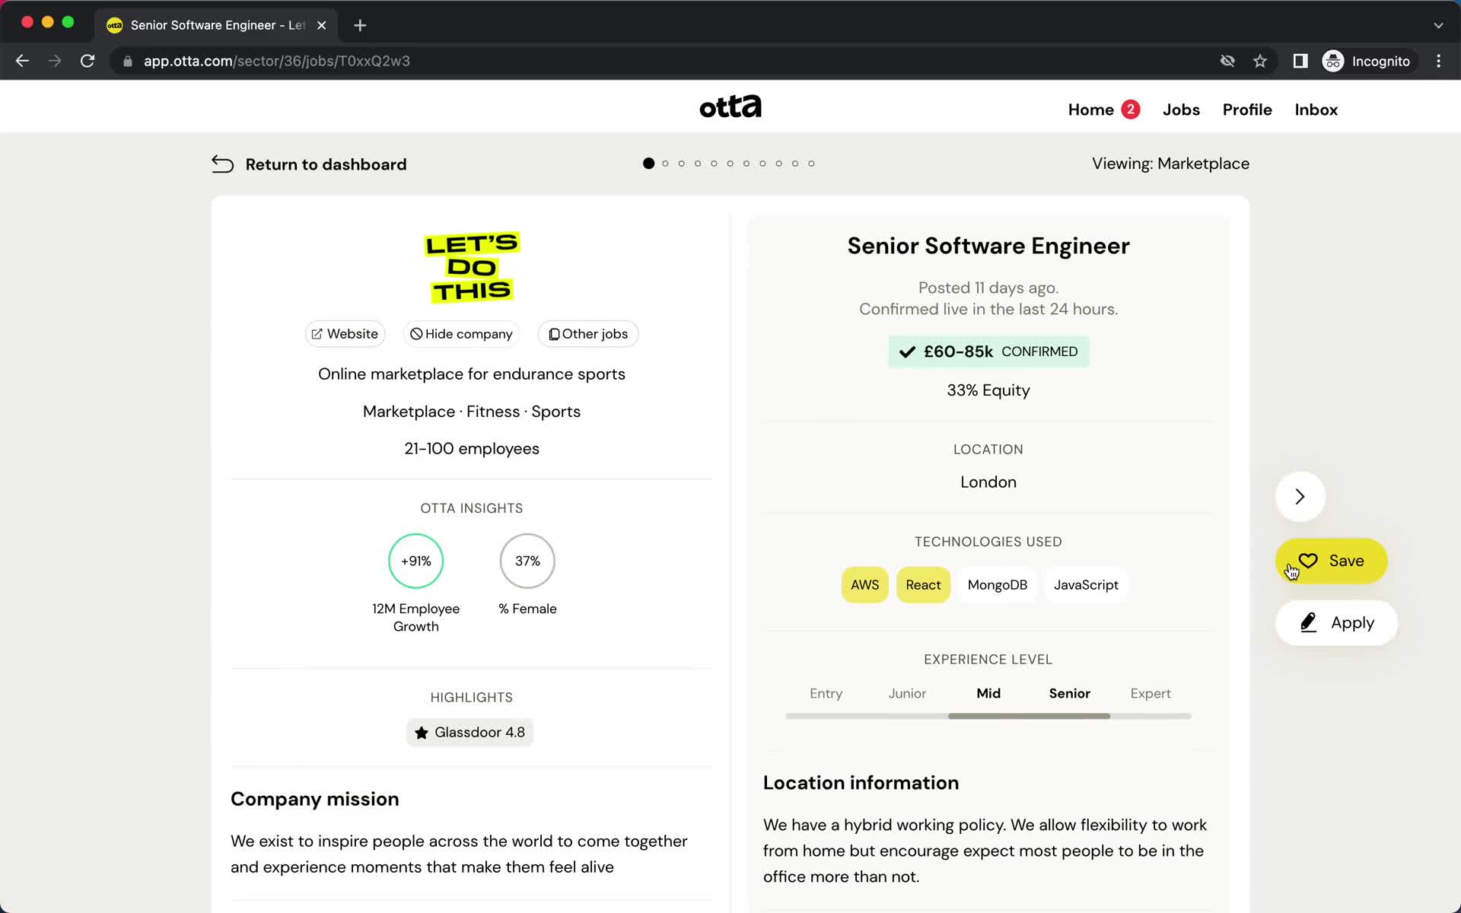The image size is (1461, 913).
Task: Open a new browser tab
Action: point(360,25)
